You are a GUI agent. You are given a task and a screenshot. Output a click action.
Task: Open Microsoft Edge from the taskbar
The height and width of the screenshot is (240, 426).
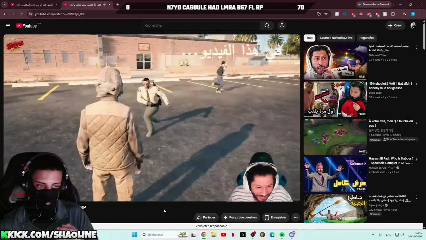272,235
